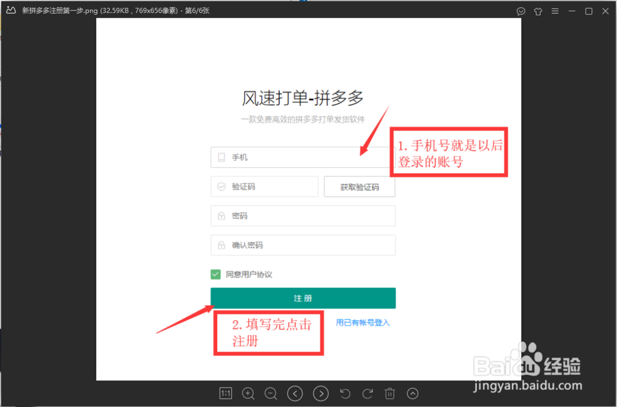Click the 获取验证码 button
The height and width of the screenshot is (407, 617).
tap(360, 187)
